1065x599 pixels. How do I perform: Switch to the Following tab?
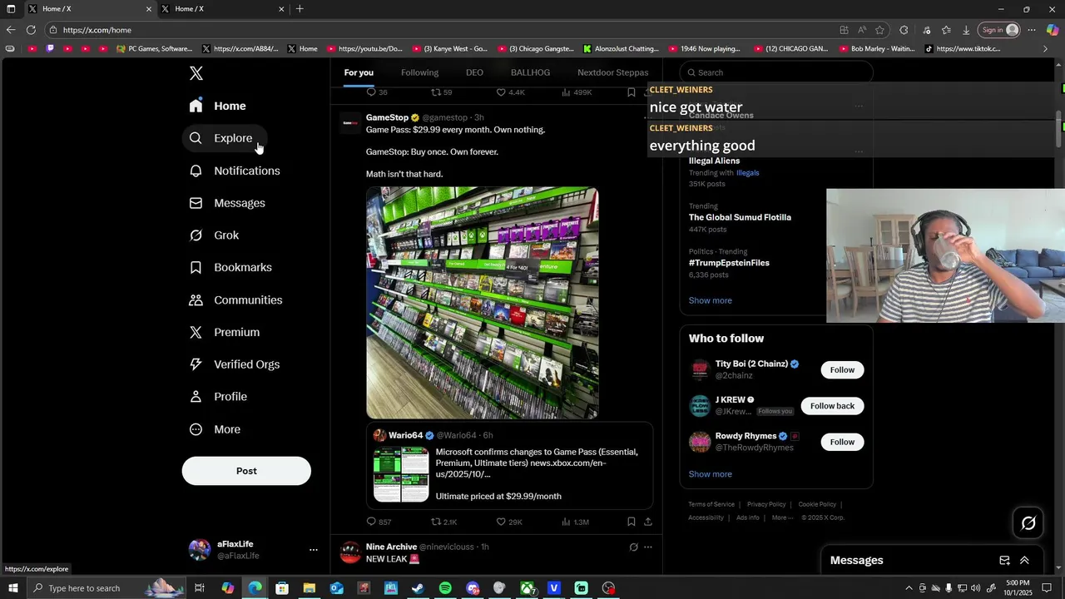click(x=419, y=72)
